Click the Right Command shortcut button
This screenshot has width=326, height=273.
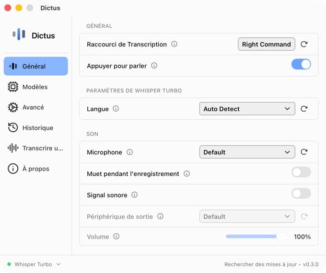(x=267, y=44)
